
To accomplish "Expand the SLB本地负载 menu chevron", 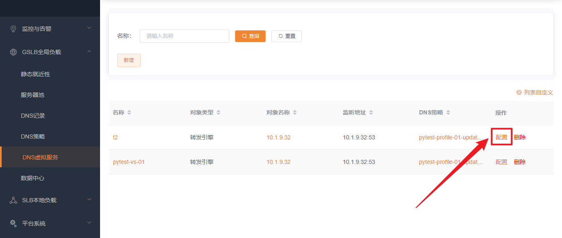I will (x=89, y=199).
